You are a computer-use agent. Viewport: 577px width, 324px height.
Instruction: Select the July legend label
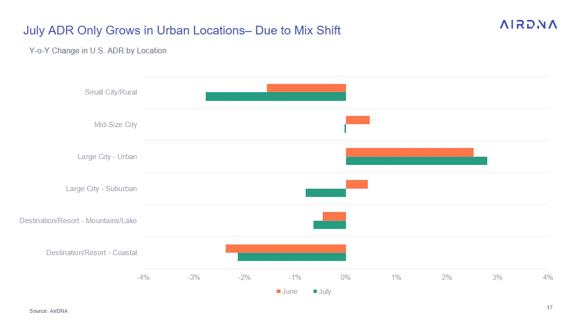pyautogui.click(x=325, y=292)
